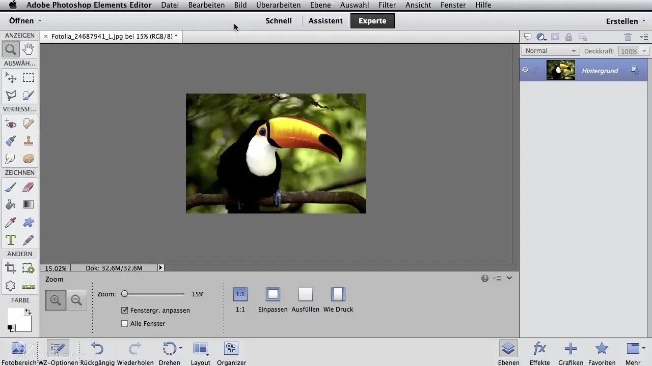Select the Paint Bucket tool
Viewport: 652px width, 366px height.
(x=11, y=204)
